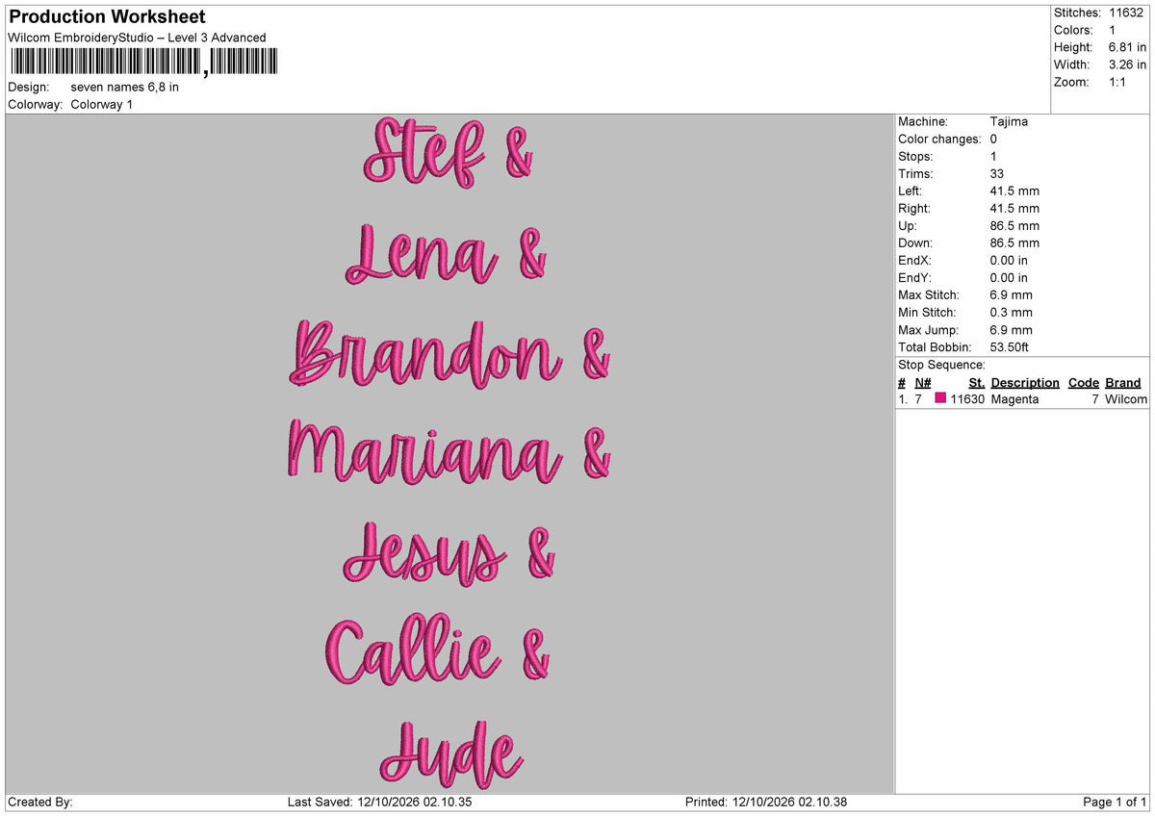Click the 'Description' column header

point(1025,382)
